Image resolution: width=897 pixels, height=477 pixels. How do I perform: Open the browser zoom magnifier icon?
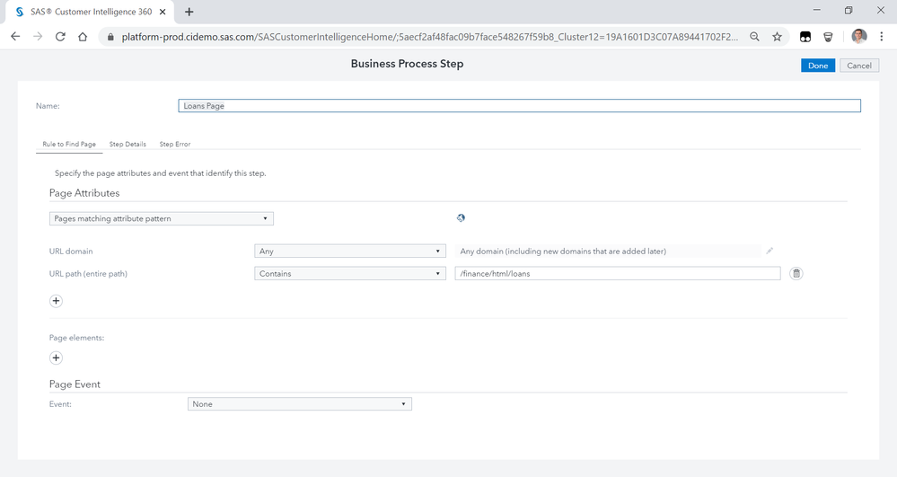coord(754,37)
